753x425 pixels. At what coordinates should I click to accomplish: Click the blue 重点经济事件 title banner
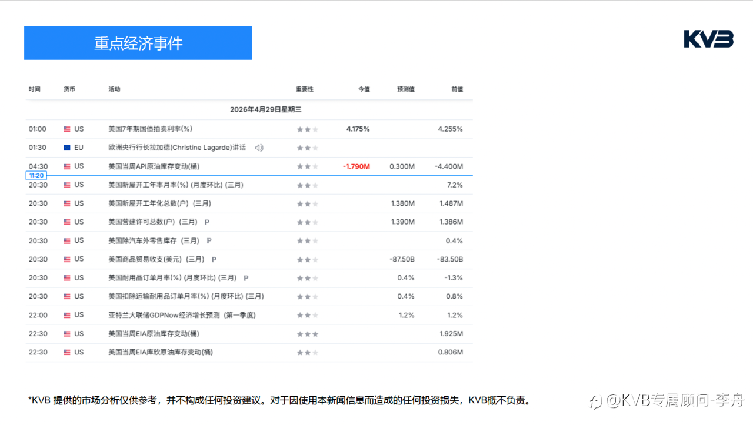tap(138, 43)
